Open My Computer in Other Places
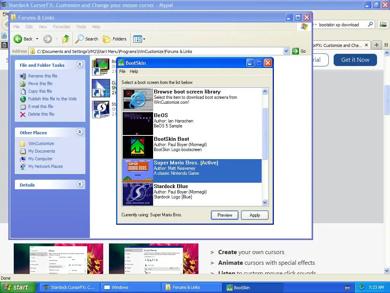This screenshot has width=390, height=293. click(40, 159)
